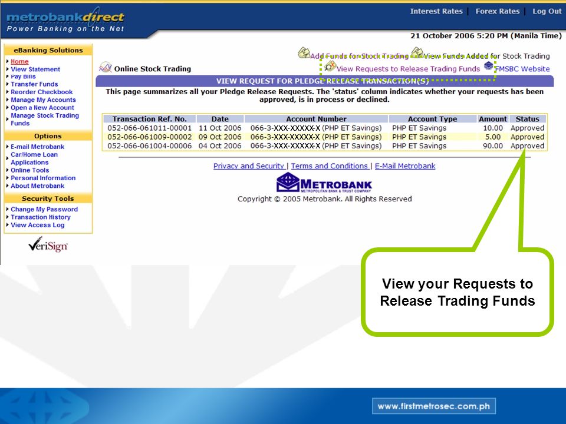Screen dimensions: 566x424
Task: Go to Home in eBanking Solutions
Action: click(19, 61)
